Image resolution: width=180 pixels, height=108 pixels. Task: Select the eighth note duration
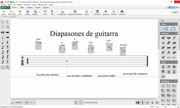(x=3, y=47)
